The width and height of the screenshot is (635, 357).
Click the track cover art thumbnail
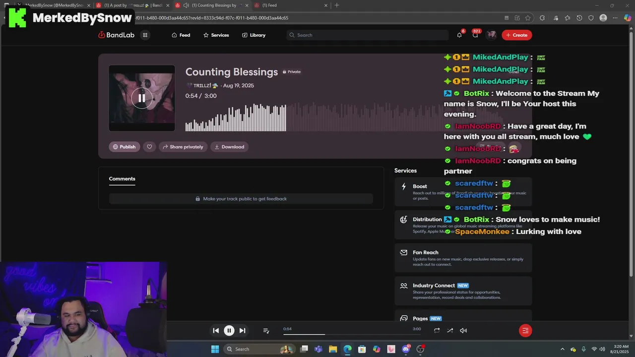[142, 98]
